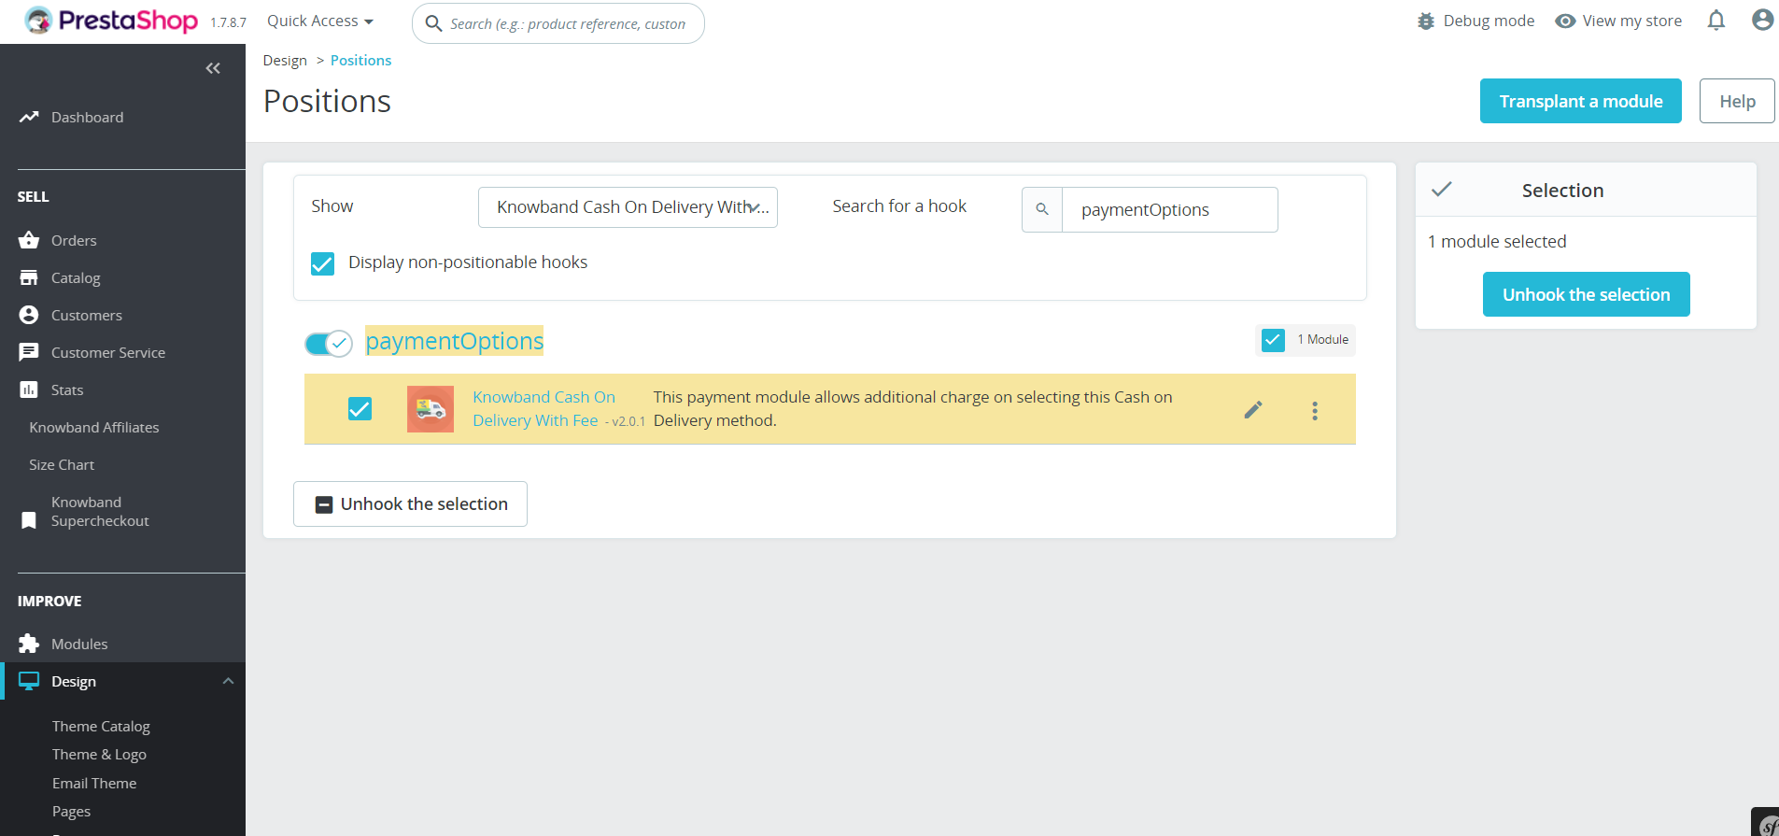Open Stats menu item
Viewport: 1779px width, 836px height.
pos(67,390)
